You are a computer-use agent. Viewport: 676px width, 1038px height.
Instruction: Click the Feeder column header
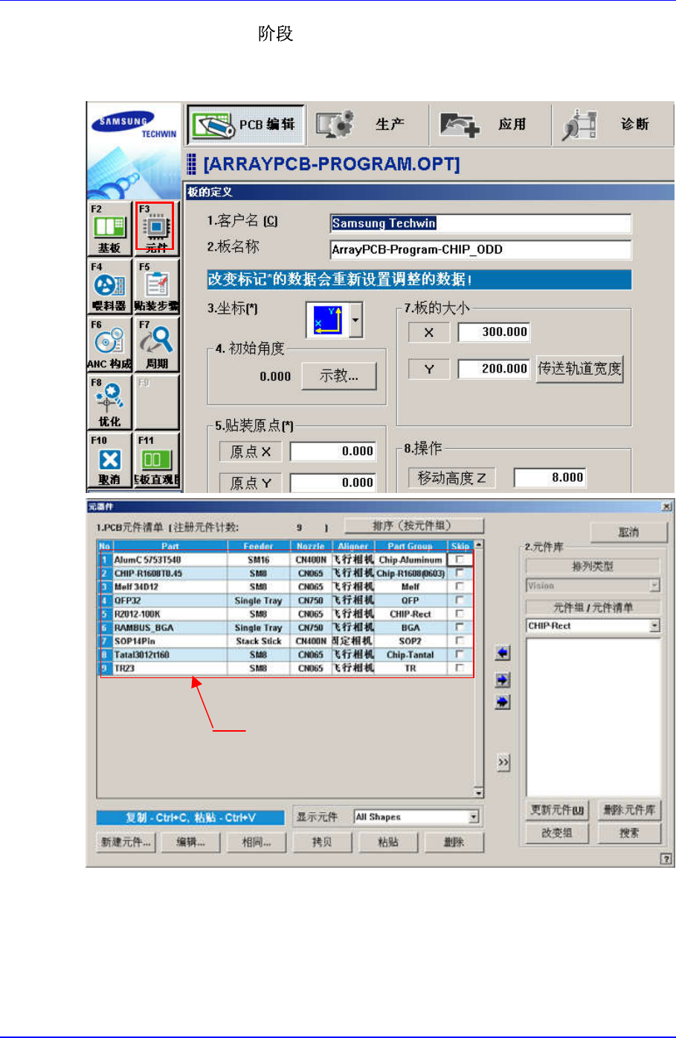coord(258,546)
